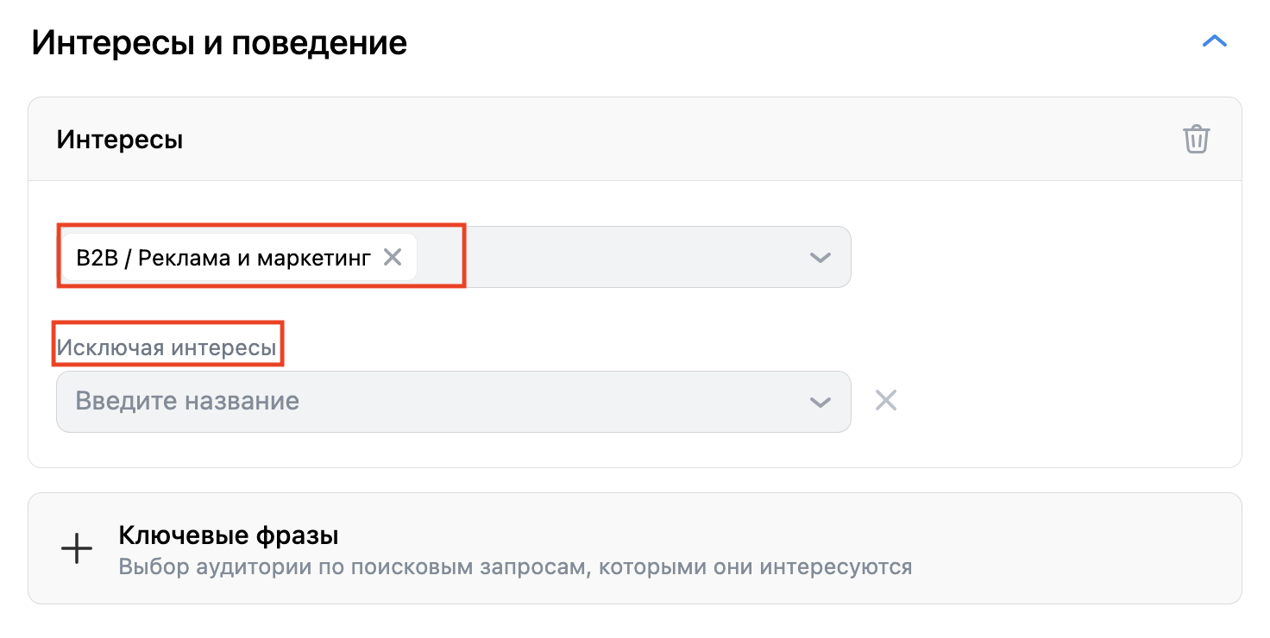Viewport: 1270px width, 638px height.
Task: Remove the excluded interests field with X
Action: coord(886,400)
